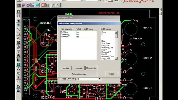
Task: Select the Diamond_V drill symbol
Action: click(x=106, y=52)
